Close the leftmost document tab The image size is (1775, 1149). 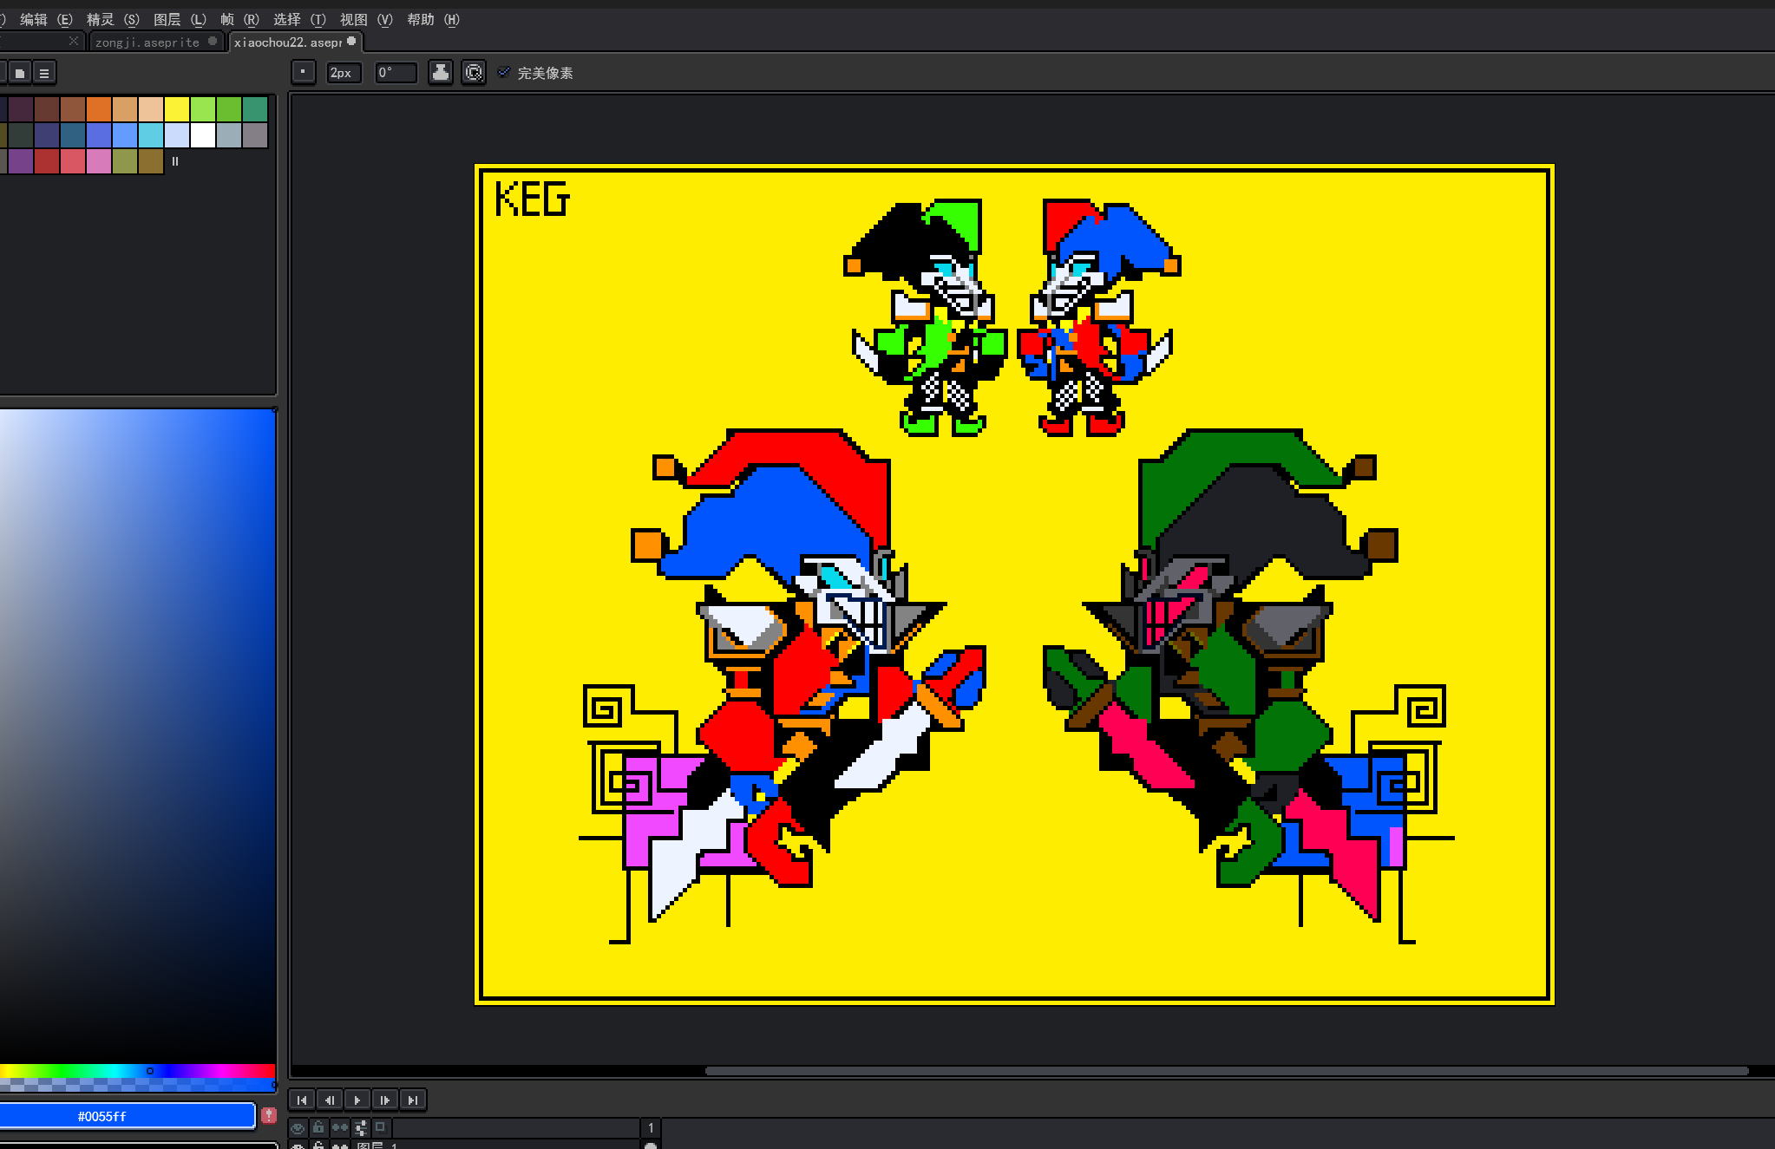74,41
